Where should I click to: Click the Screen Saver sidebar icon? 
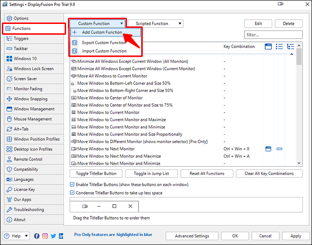click(9, 79)
